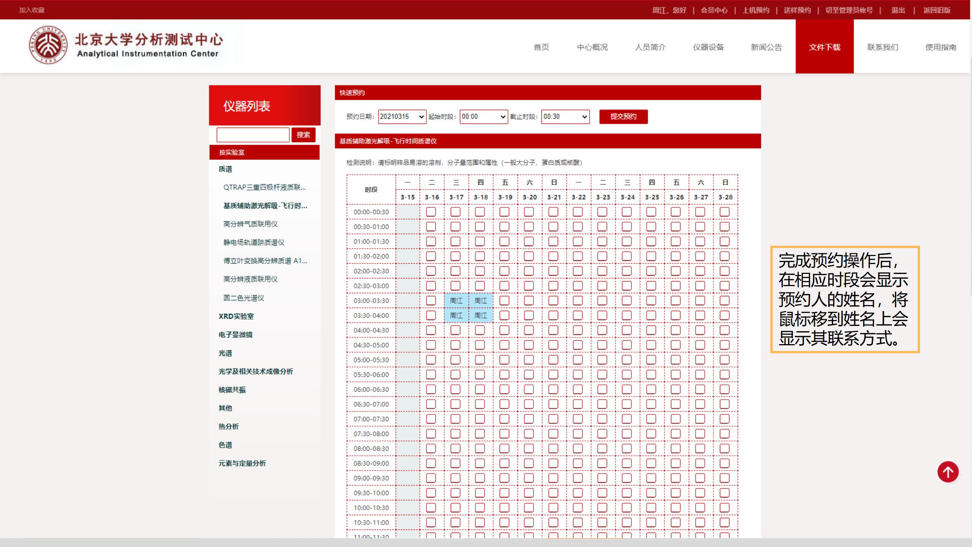This screenshot has width=972, height=547.
Task: Open the 联系我们 nav item
Action: (x=883, y=47)
